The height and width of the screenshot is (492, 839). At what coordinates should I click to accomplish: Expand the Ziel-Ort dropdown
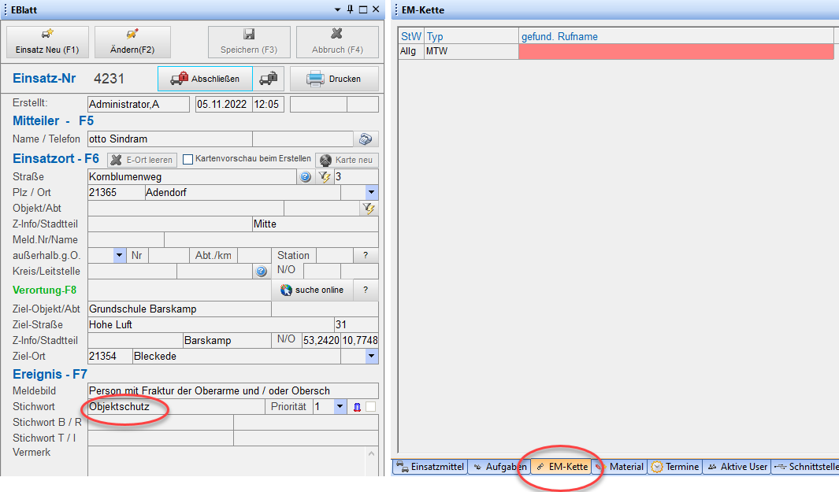[371, 357]
